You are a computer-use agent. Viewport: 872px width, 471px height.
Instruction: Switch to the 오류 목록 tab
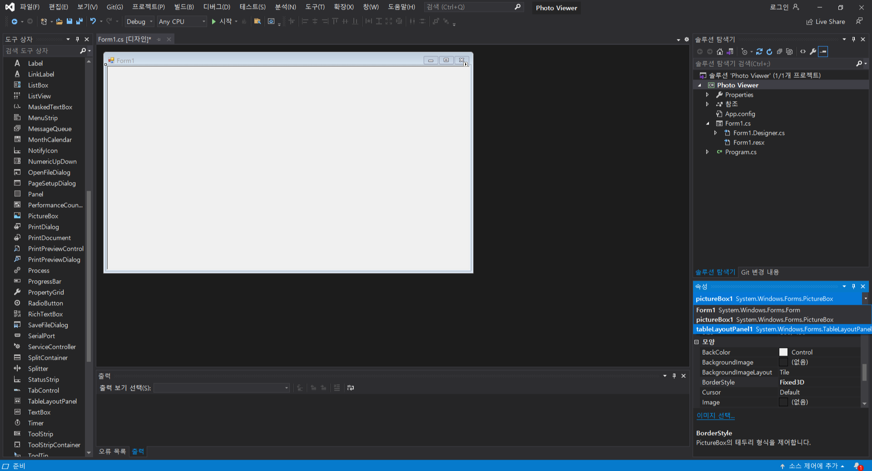(112, 451)
